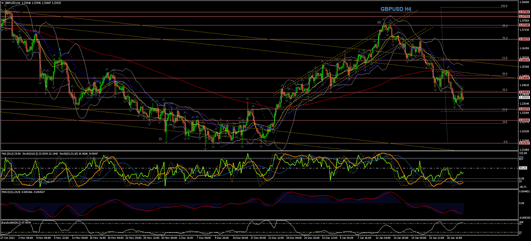
Task: Click the Fibonacci 61.8 level label
Action: coord(505,58)
